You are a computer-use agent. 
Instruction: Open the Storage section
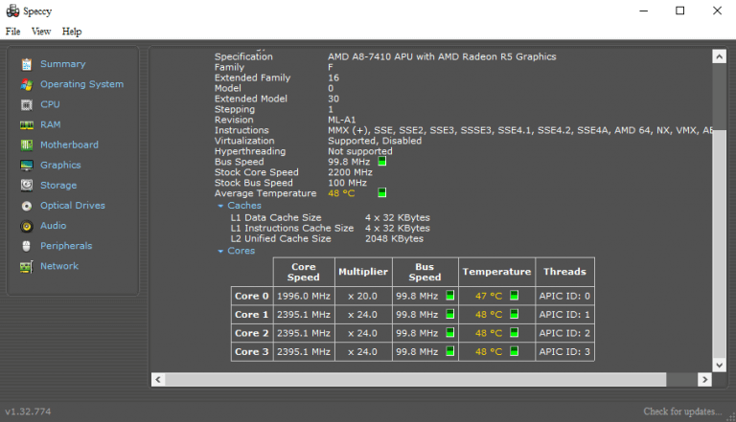[58, 186]
